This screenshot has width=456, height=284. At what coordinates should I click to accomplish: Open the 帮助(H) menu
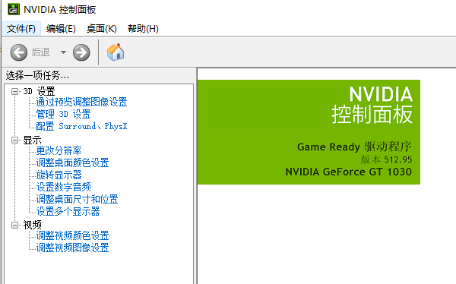click(x=143, y=29)
